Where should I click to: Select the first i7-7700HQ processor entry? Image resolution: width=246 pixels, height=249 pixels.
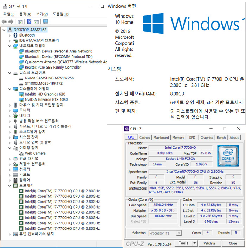(x=62, y=191)
